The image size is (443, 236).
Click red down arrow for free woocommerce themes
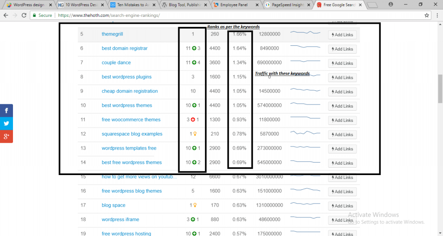[x=193, y=120]
